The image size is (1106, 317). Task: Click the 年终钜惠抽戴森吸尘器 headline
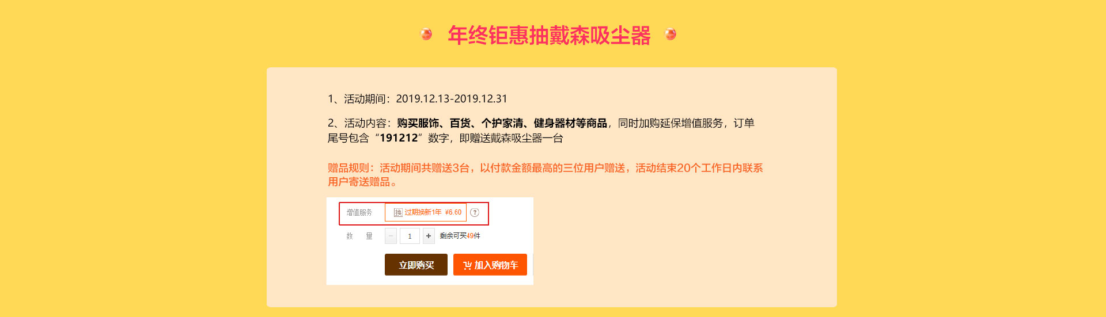pyautogui.click(x=549, y=35)
